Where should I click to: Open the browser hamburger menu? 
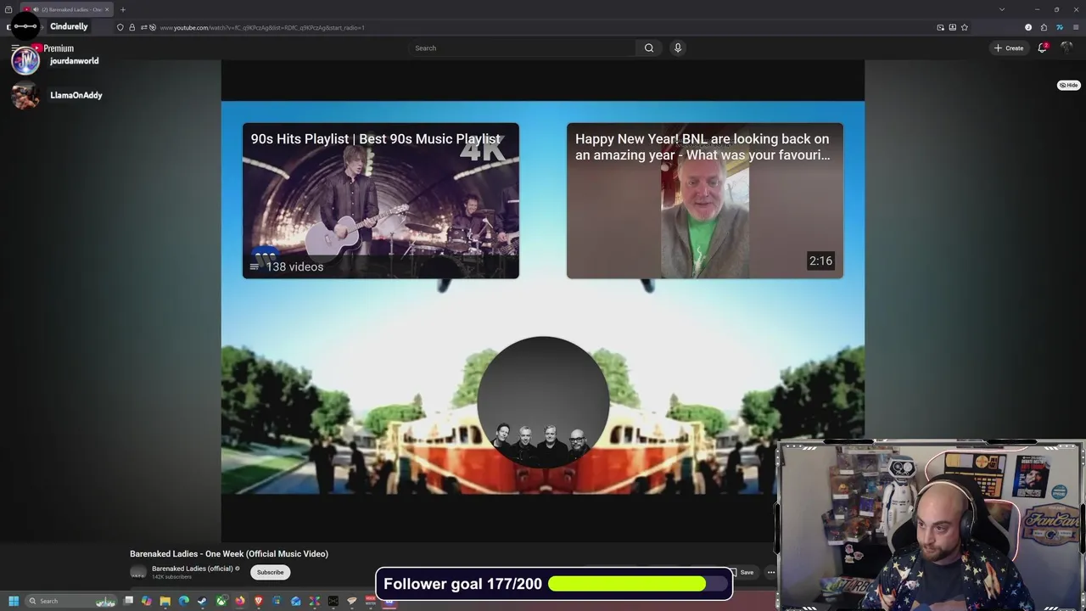(x=1076, y=27)
